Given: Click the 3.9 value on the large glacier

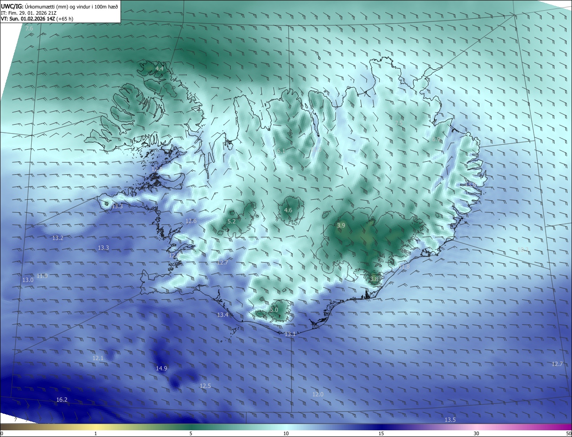Looking at the screenshot, I should click(x=341, y=226).
